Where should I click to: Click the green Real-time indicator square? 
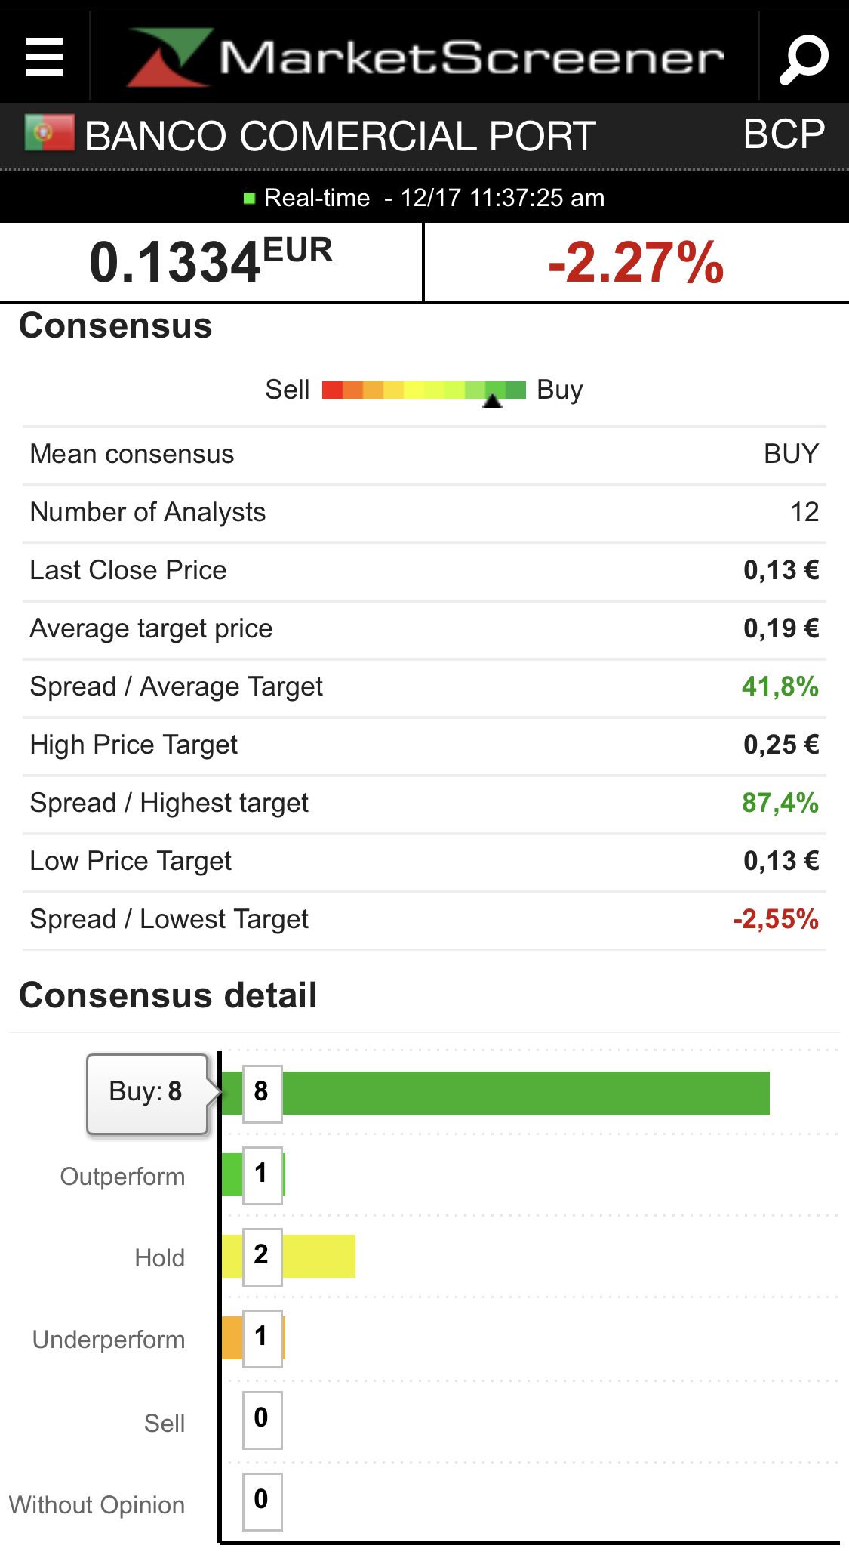coord(250,199)
